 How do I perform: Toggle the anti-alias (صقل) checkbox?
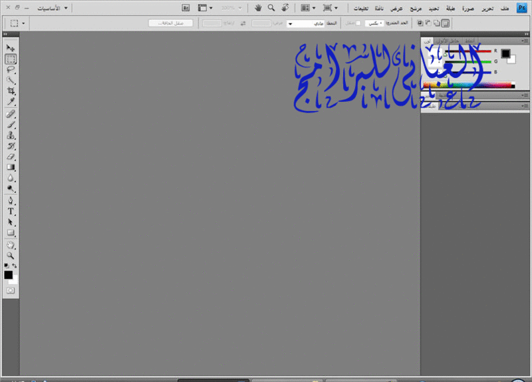pos(358,23)
